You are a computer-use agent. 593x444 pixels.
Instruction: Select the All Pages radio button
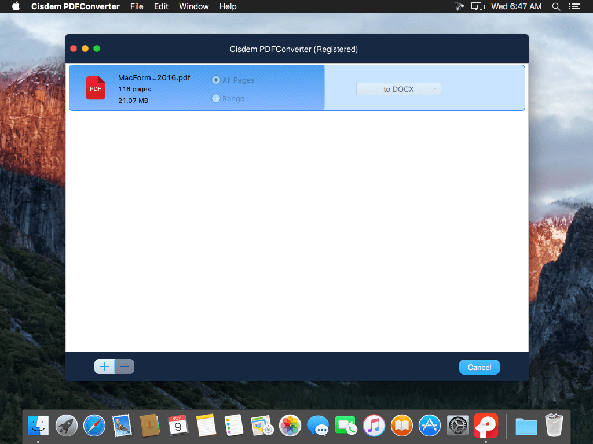pos(216,80)
